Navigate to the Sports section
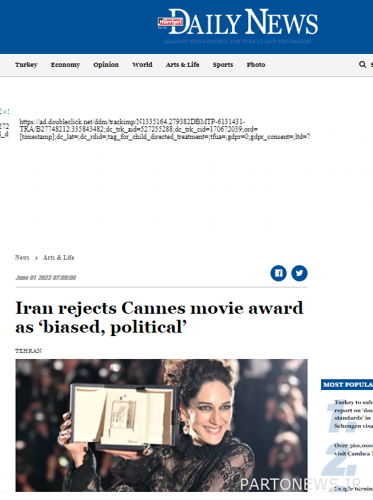 223,65
